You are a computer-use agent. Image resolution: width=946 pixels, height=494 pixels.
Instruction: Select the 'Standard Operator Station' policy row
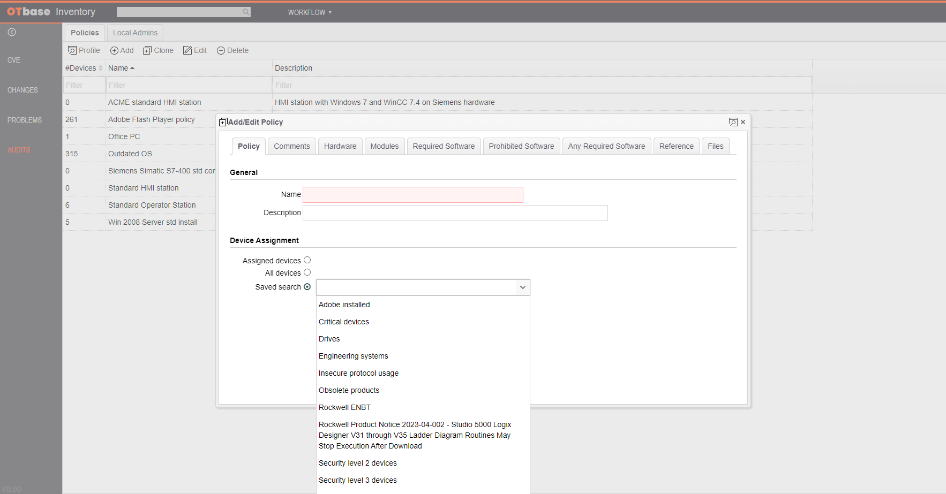point(139,205)
